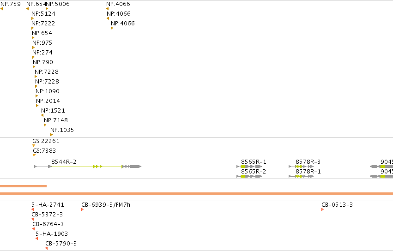Click the NP:2014 label
The width and height of the screenshot is (393, 251).
(x=48, y=101)
